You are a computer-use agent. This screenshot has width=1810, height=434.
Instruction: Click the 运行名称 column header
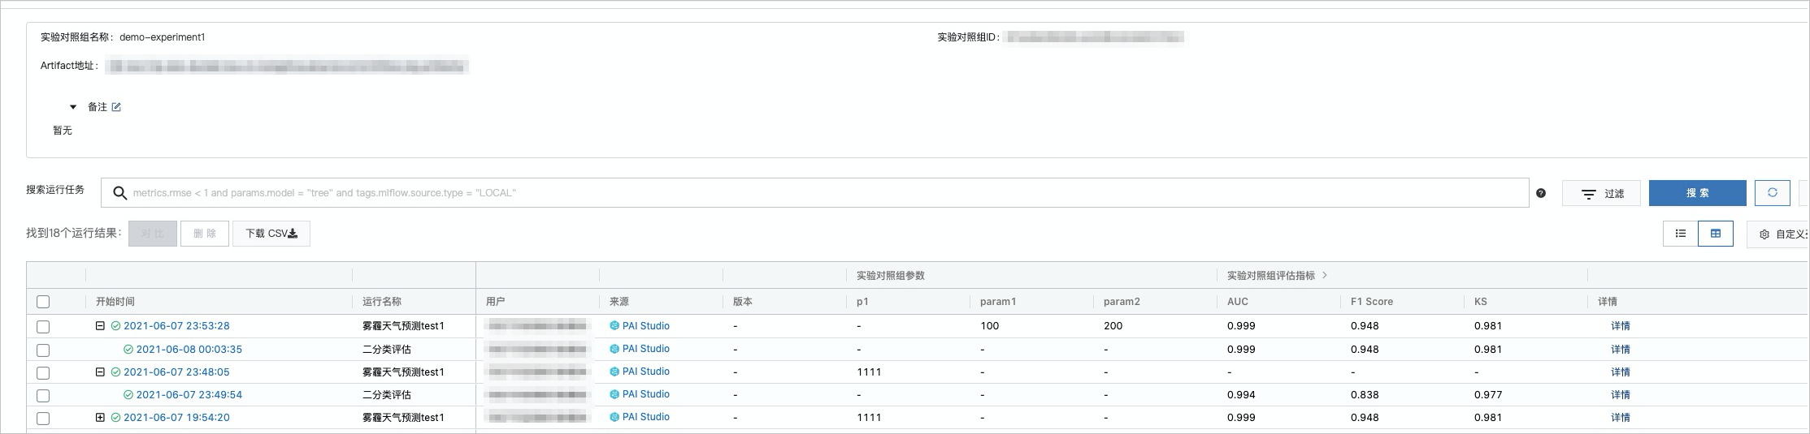pyautogui.click(x=382, y=302)
